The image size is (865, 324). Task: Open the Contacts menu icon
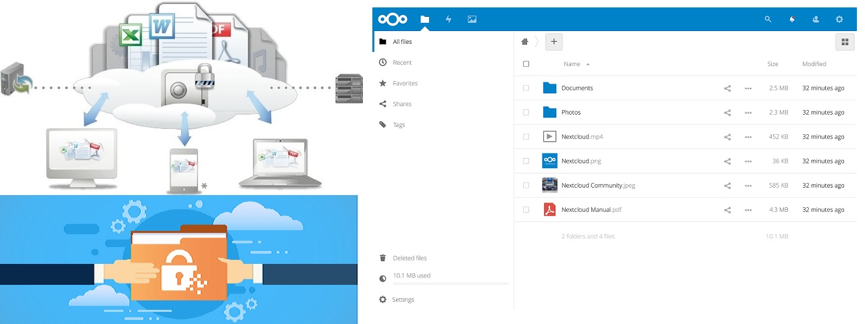[816, 20]
